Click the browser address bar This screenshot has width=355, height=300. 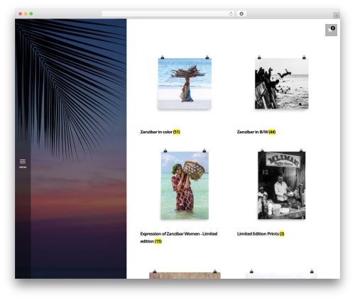[168, 14]
